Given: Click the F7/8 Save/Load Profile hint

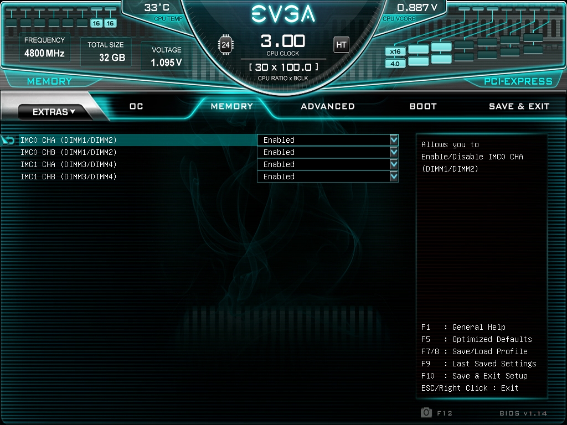Looking at the screenshot, I should pyautogui.click(x=475, y=351).
